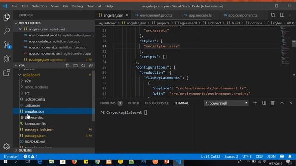Open Firefox from the taskbar
The width and height of the screenshot is (296, 166).
tap(74, 162)
